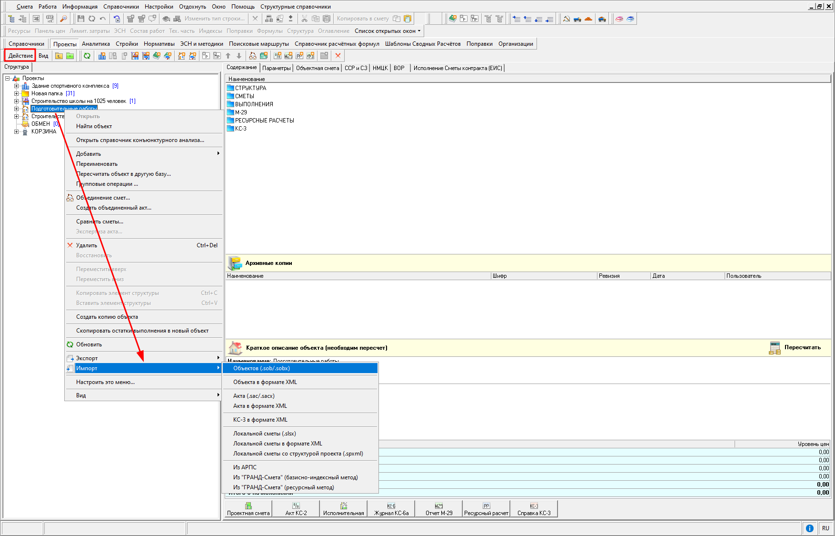Image resolution: width=835 pixels, height=536 pixels.
Task: Click the orange bricks materials icon
Action: click(x=589, y=19)
